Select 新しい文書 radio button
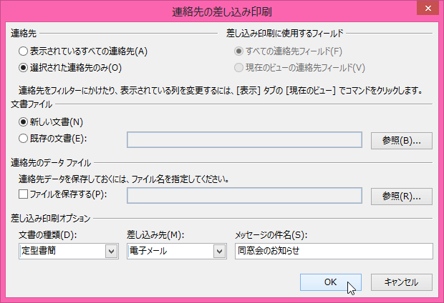The height and width of the screenshot is (303, 444). (x=24, y=122)
